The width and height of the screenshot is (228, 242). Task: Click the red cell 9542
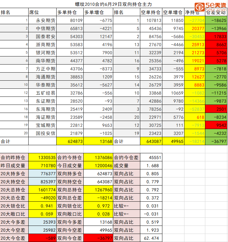pyautogui.click(x=216, y=125)
